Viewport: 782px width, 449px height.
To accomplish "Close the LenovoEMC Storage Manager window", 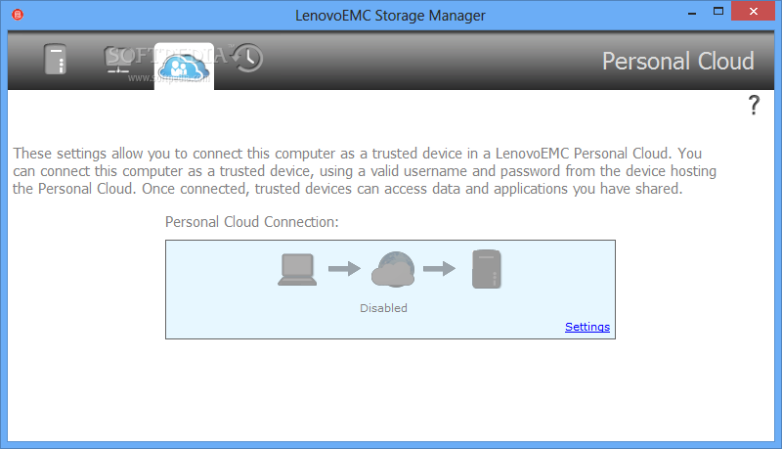I will pyautogui.click(x=753, y=11).
